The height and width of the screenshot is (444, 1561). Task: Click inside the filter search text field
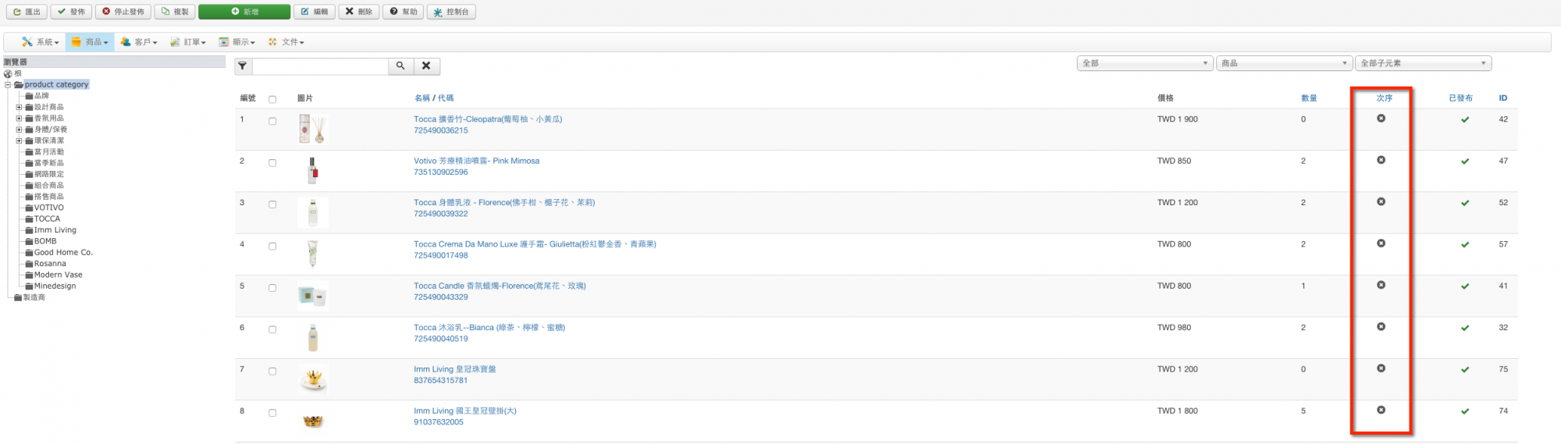[320, 66]
